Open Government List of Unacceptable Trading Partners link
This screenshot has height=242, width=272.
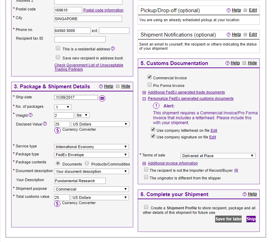[89, 67]
